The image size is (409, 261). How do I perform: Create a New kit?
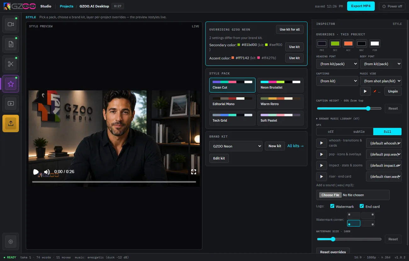click(x=275, y=146)
